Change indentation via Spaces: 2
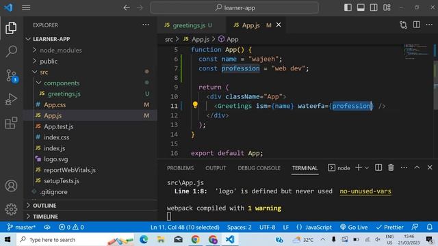The image size is (438, 246). click(x=239, y=227)
